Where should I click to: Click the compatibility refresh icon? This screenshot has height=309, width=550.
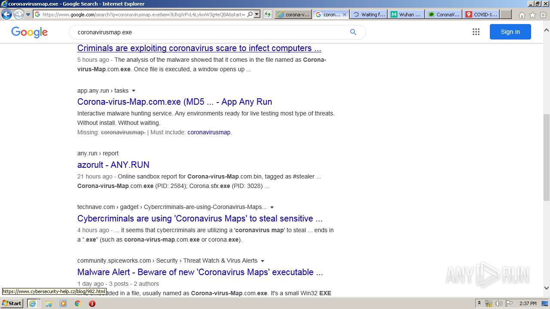[268, 14]
